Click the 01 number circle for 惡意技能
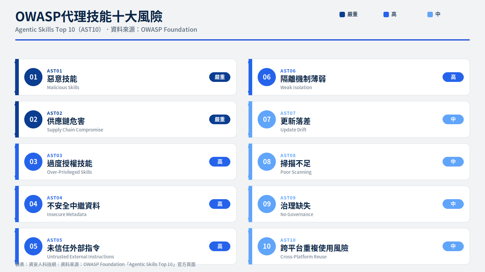Viewport: 485px width, 272px height. pyautogui.click(x=33, y=77)
